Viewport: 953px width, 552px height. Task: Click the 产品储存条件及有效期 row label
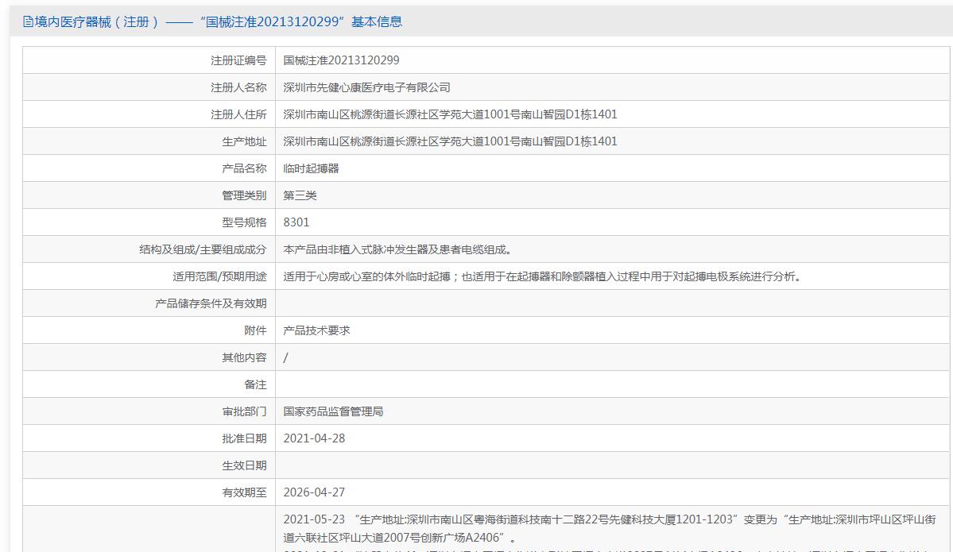(x=211, y=303)
